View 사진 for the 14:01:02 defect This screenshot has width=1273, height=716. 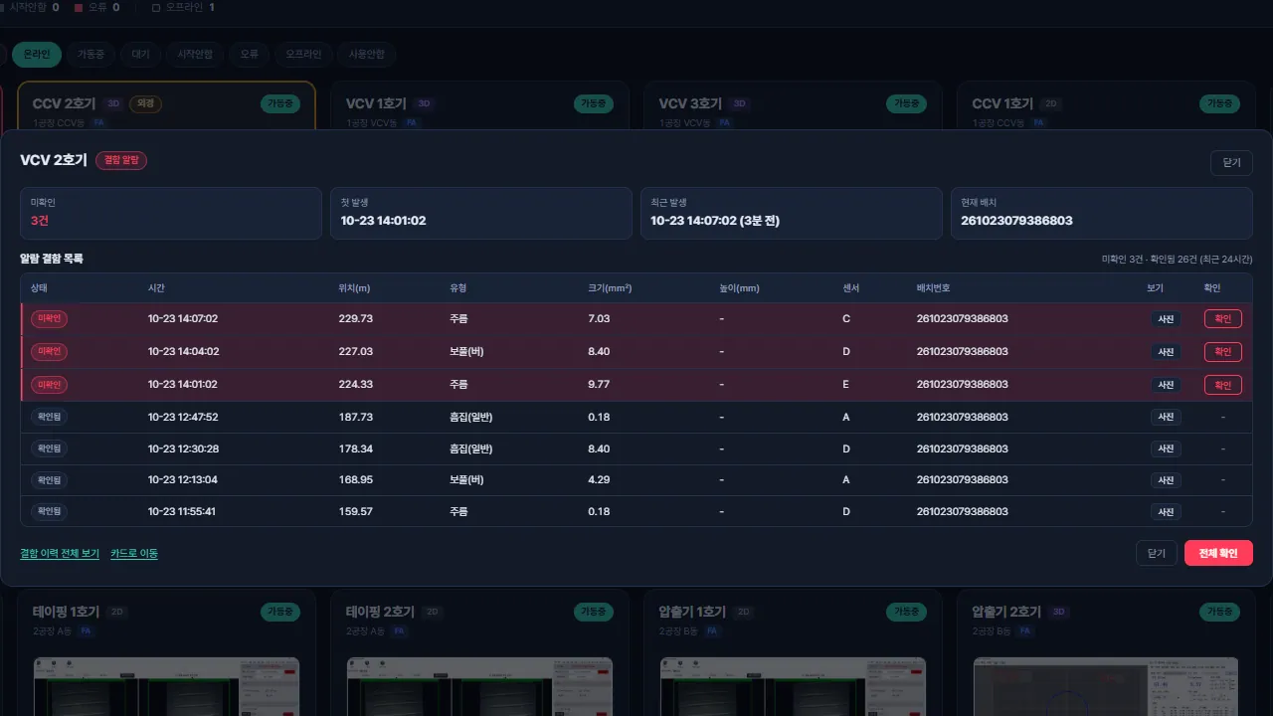click(1166, 385)
